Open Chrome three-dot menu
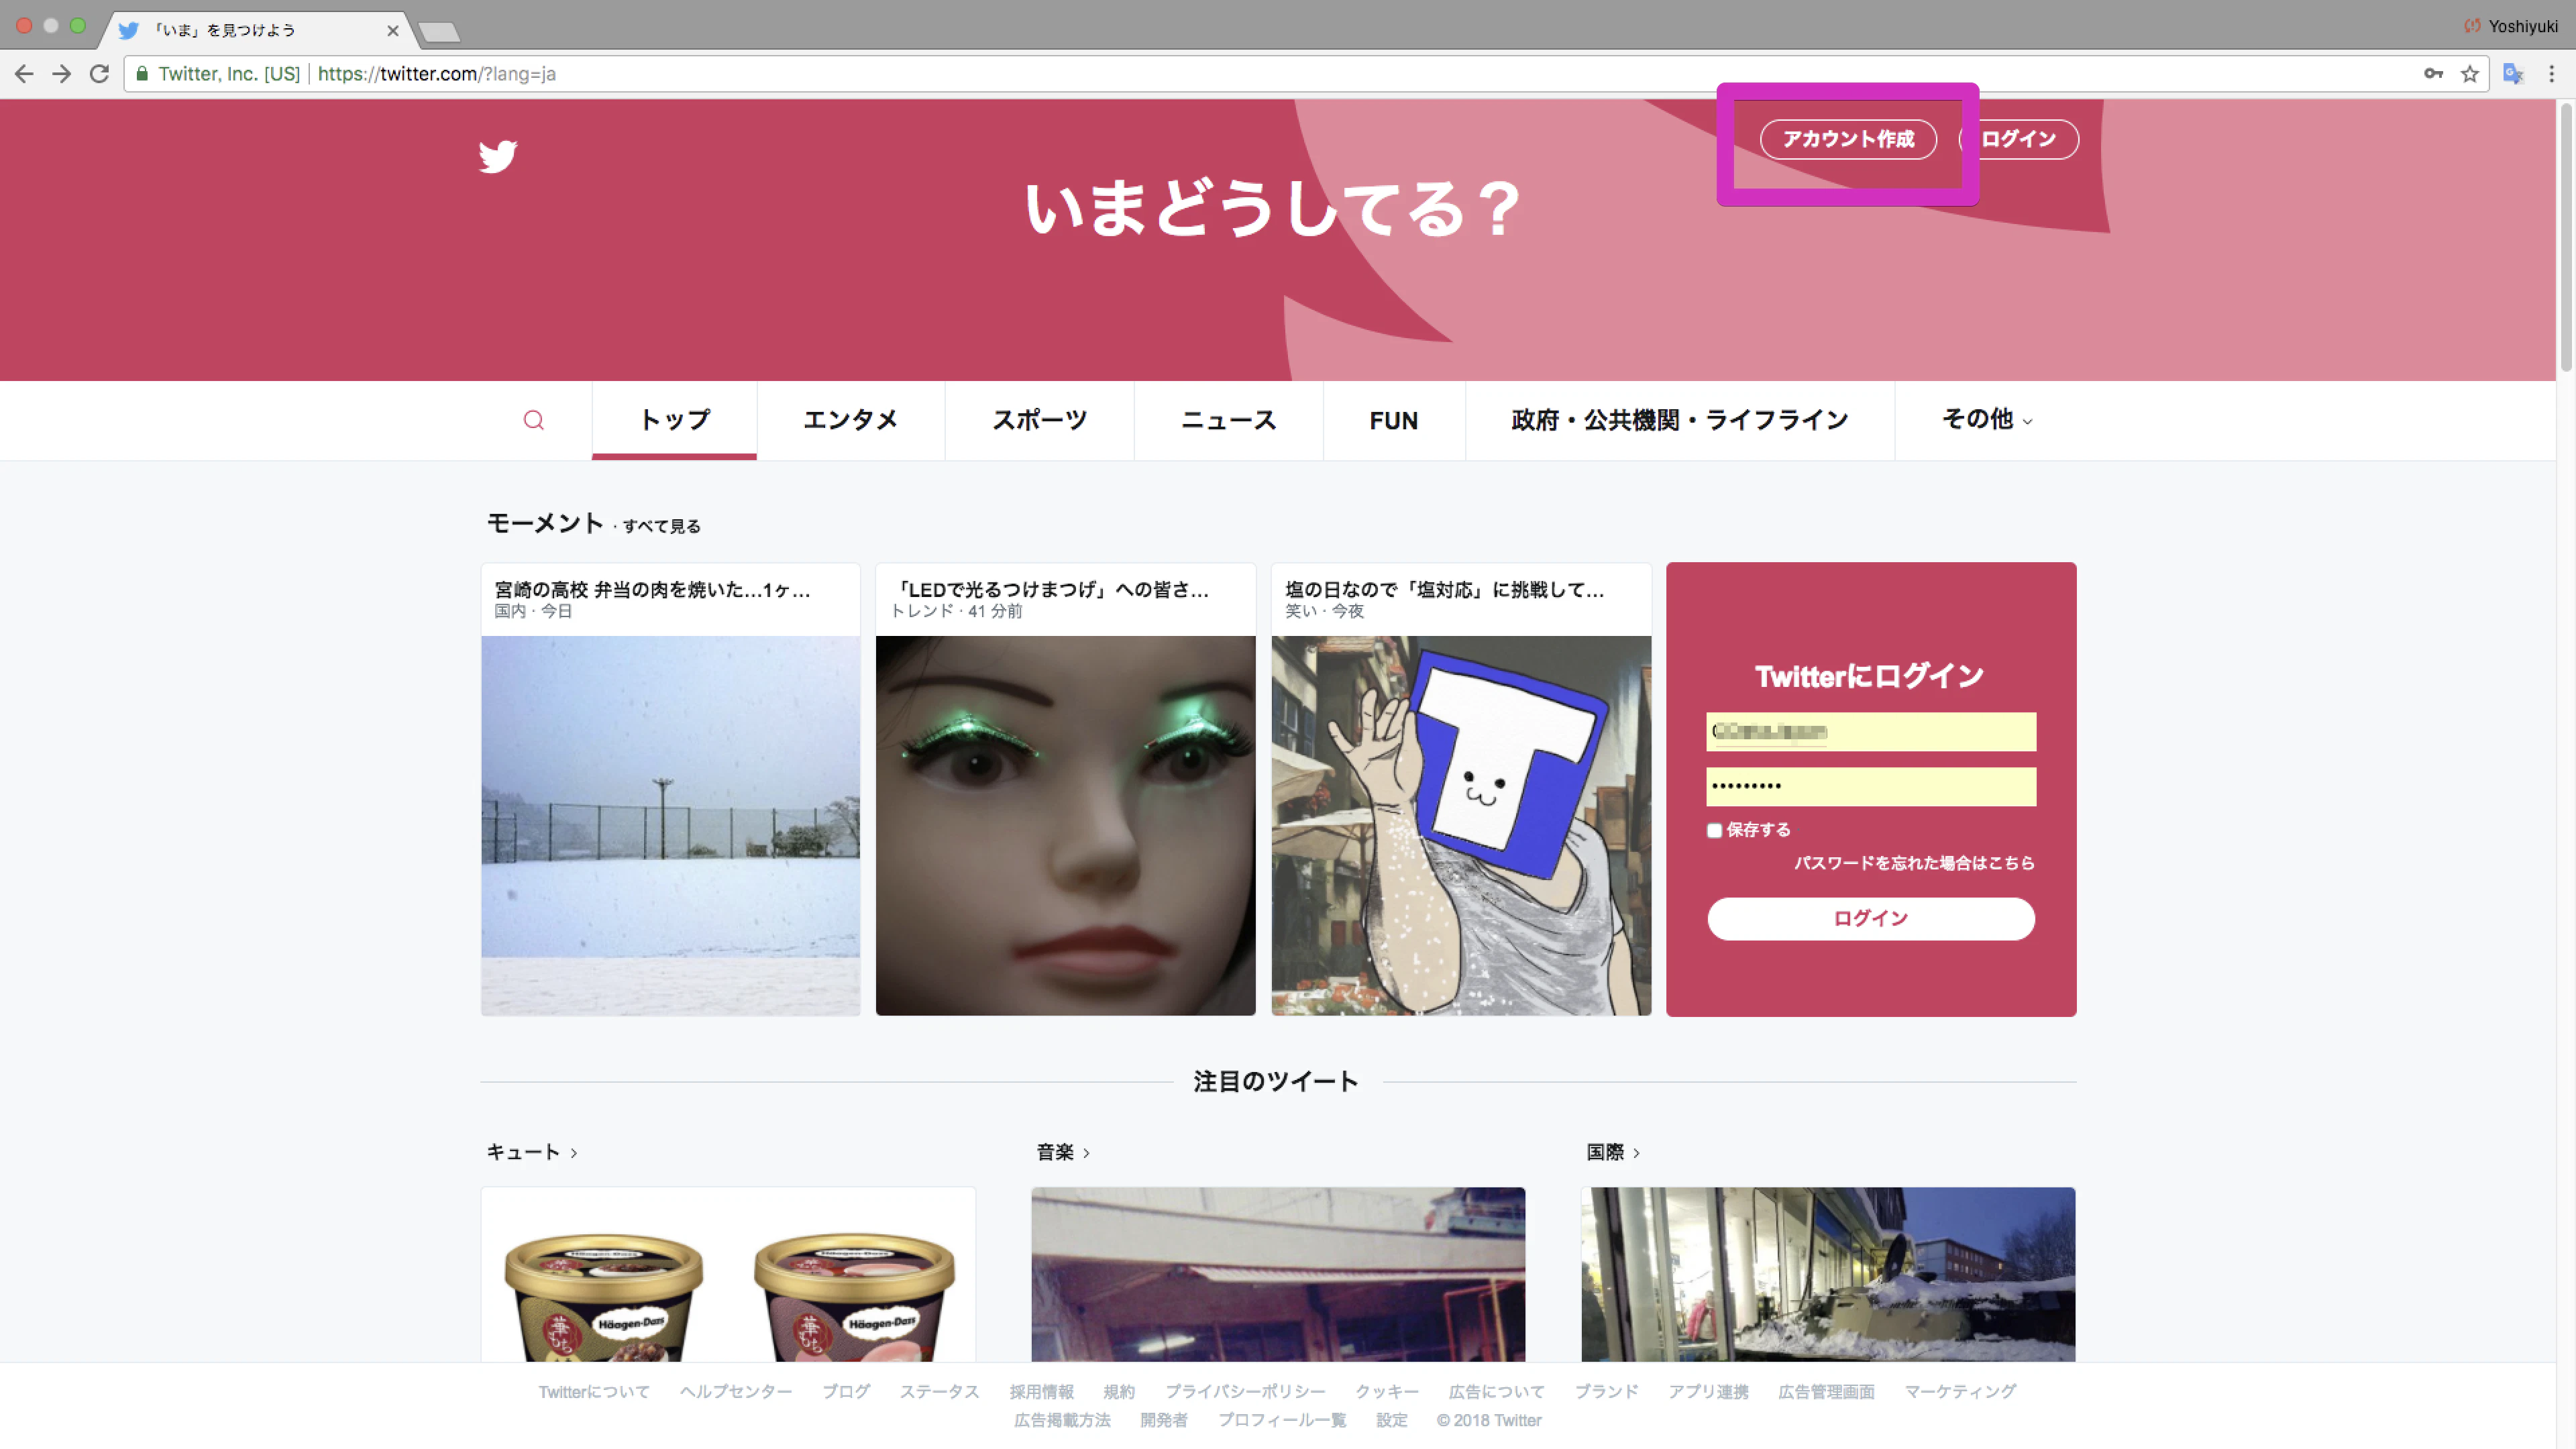This screenshot has width=2576, height=1449. tap(2551, 73)
